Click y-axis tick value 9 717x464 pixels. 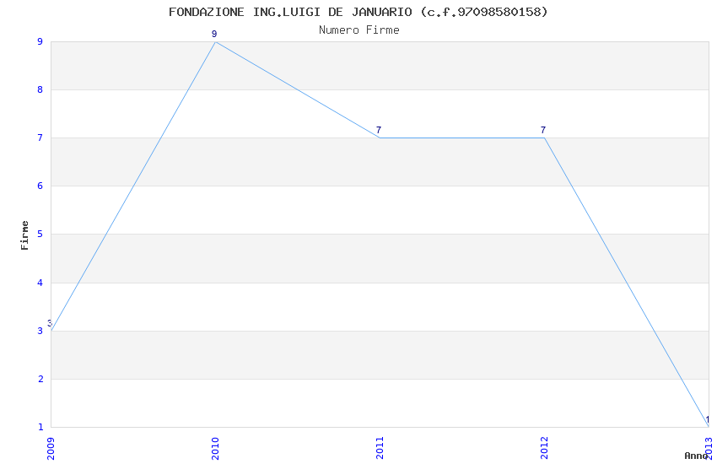(40, 41)
